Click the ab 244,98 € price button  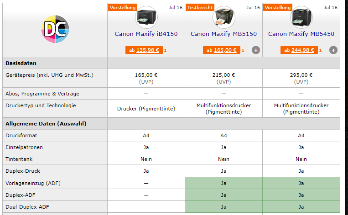coord(299,50)
